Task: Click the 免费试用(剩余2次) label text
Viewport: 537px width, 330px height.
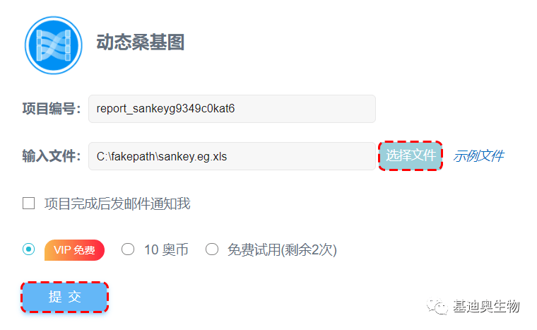Action: click(282, 250)
